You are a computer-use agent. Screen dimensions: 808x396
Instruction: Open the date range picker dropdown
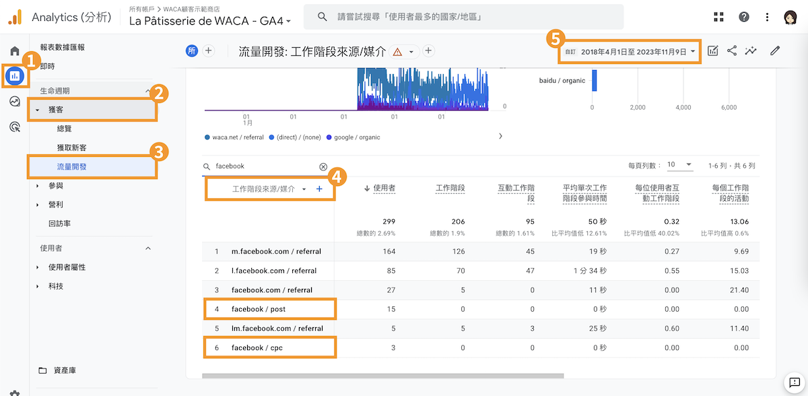point(630,51)
